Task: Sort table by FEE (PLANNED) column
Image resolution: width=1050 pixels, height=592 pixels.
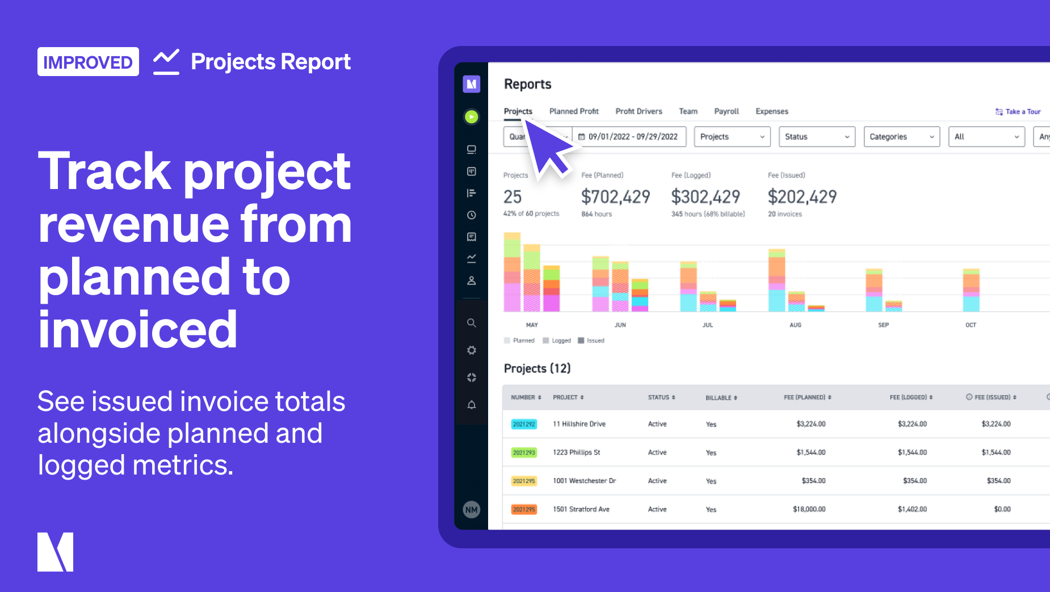Action: click(829, 398)
